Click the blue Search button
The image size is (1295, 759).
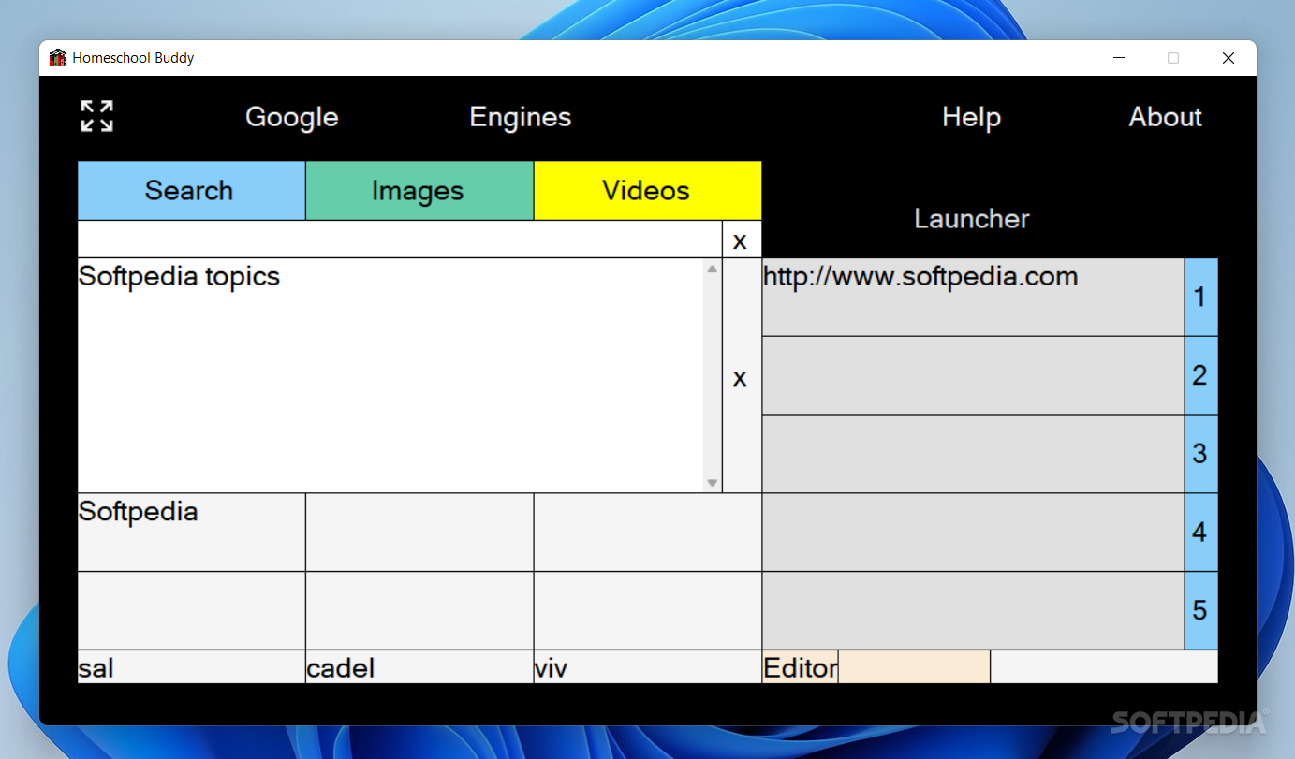click(191, 191)
